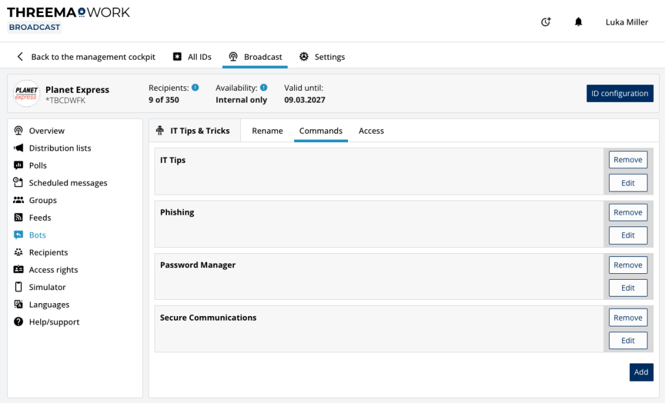Viewport: 665px width, 403px height.
Task: Click the Planet Express logo thumbnail
Action: coord(26,93)
